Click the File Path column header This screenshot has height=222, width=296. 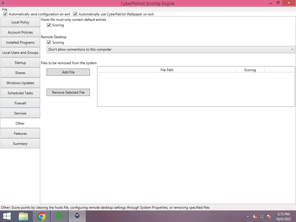point(167,70)
